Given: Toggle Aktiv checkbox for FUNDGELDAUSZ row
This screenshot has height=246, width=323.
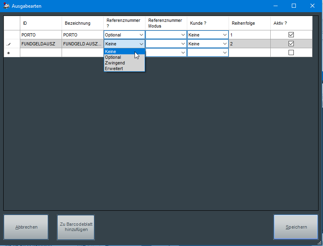Looking at the screenshot, I should [291, 44].
